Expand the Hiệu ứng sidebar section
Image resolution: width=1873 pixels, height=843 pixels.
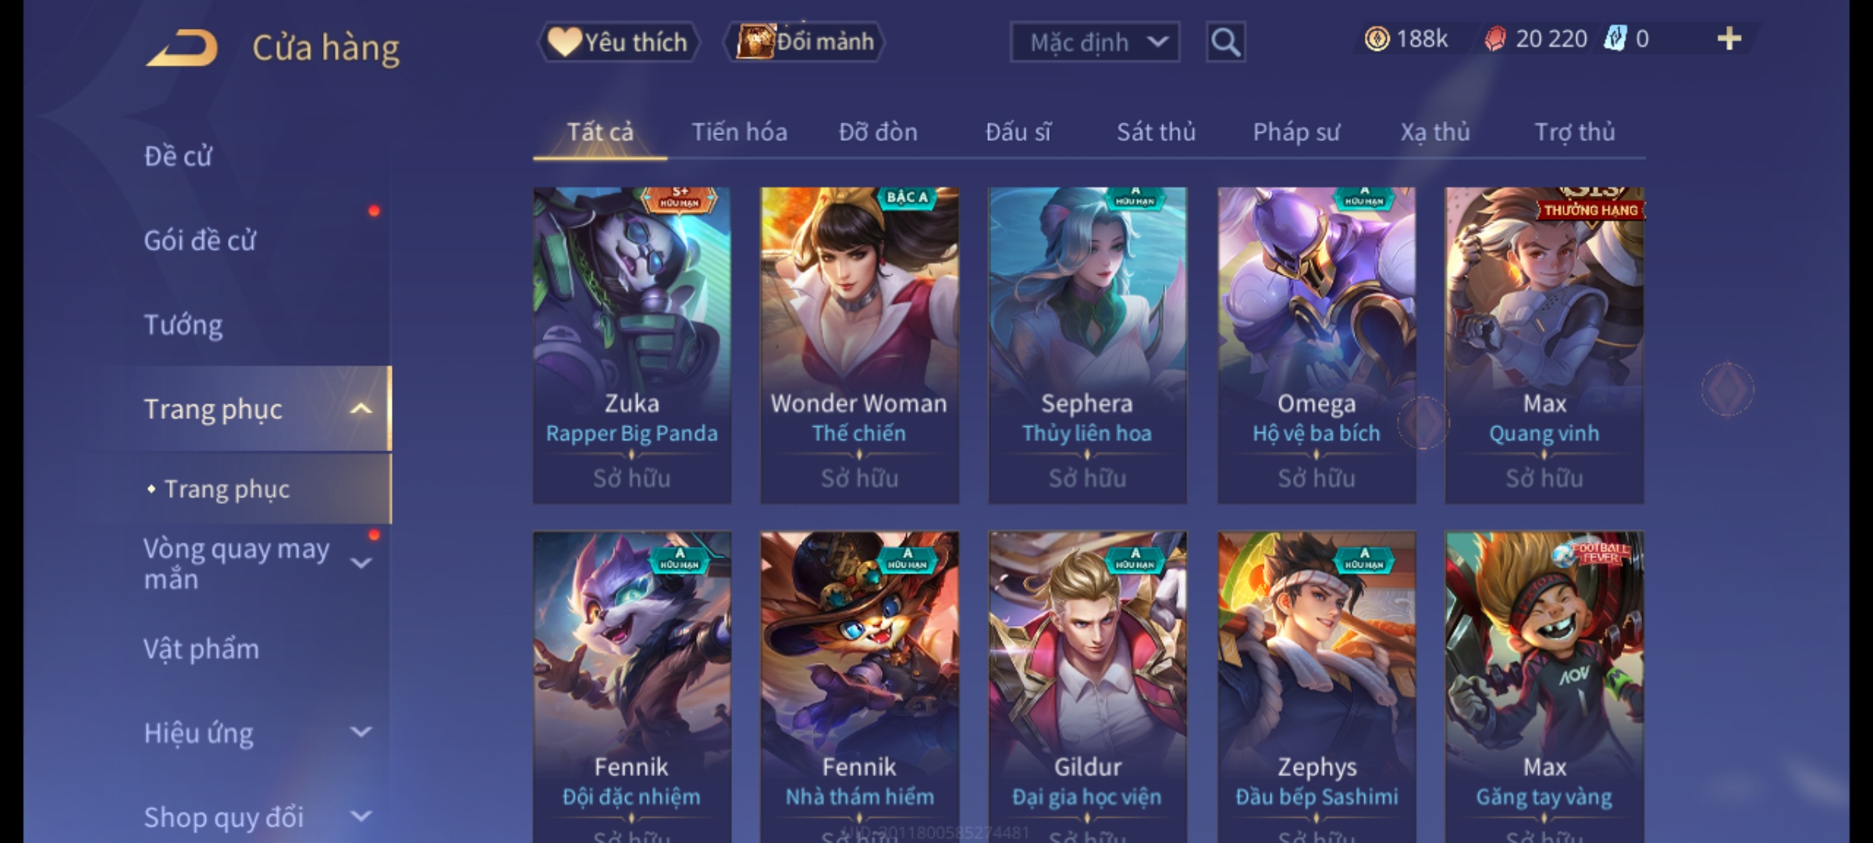click(361, 732)
